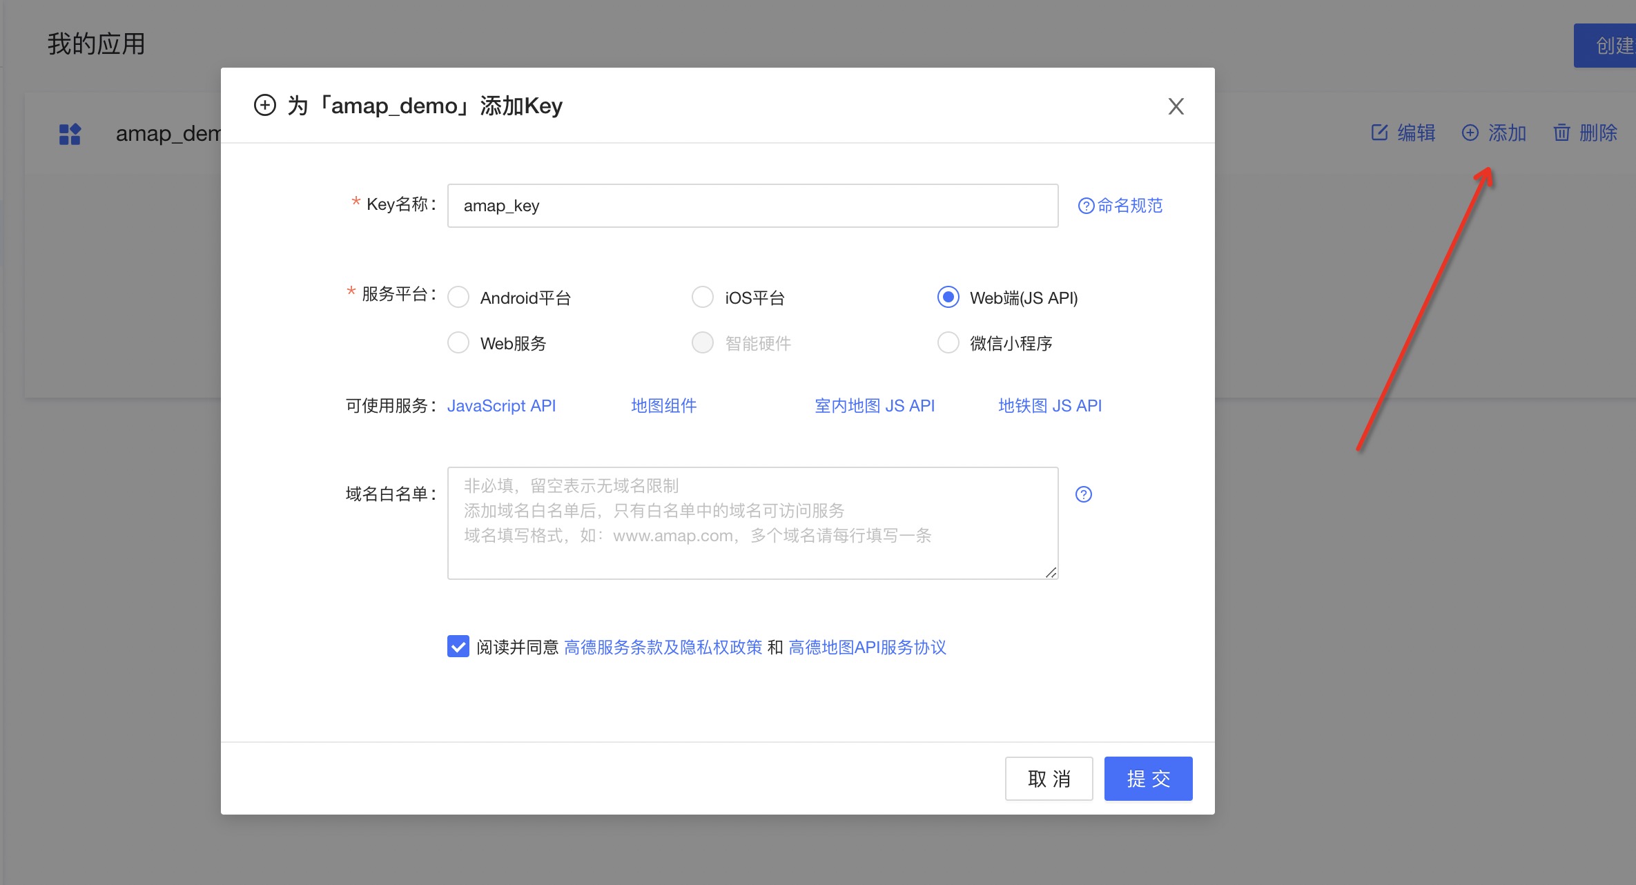Click the 取消 cancel button

(1049, 779)
